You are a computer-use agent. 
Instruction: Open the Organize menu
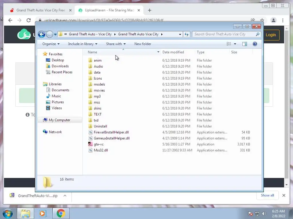[x=51, y=44]
